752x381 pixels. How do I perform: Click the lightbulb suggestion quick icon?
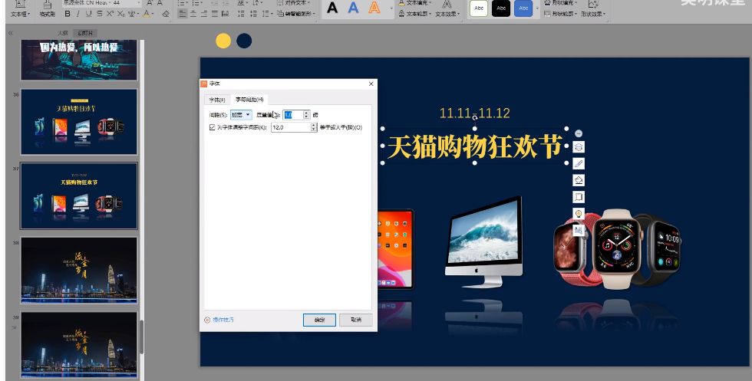(579, 214)
